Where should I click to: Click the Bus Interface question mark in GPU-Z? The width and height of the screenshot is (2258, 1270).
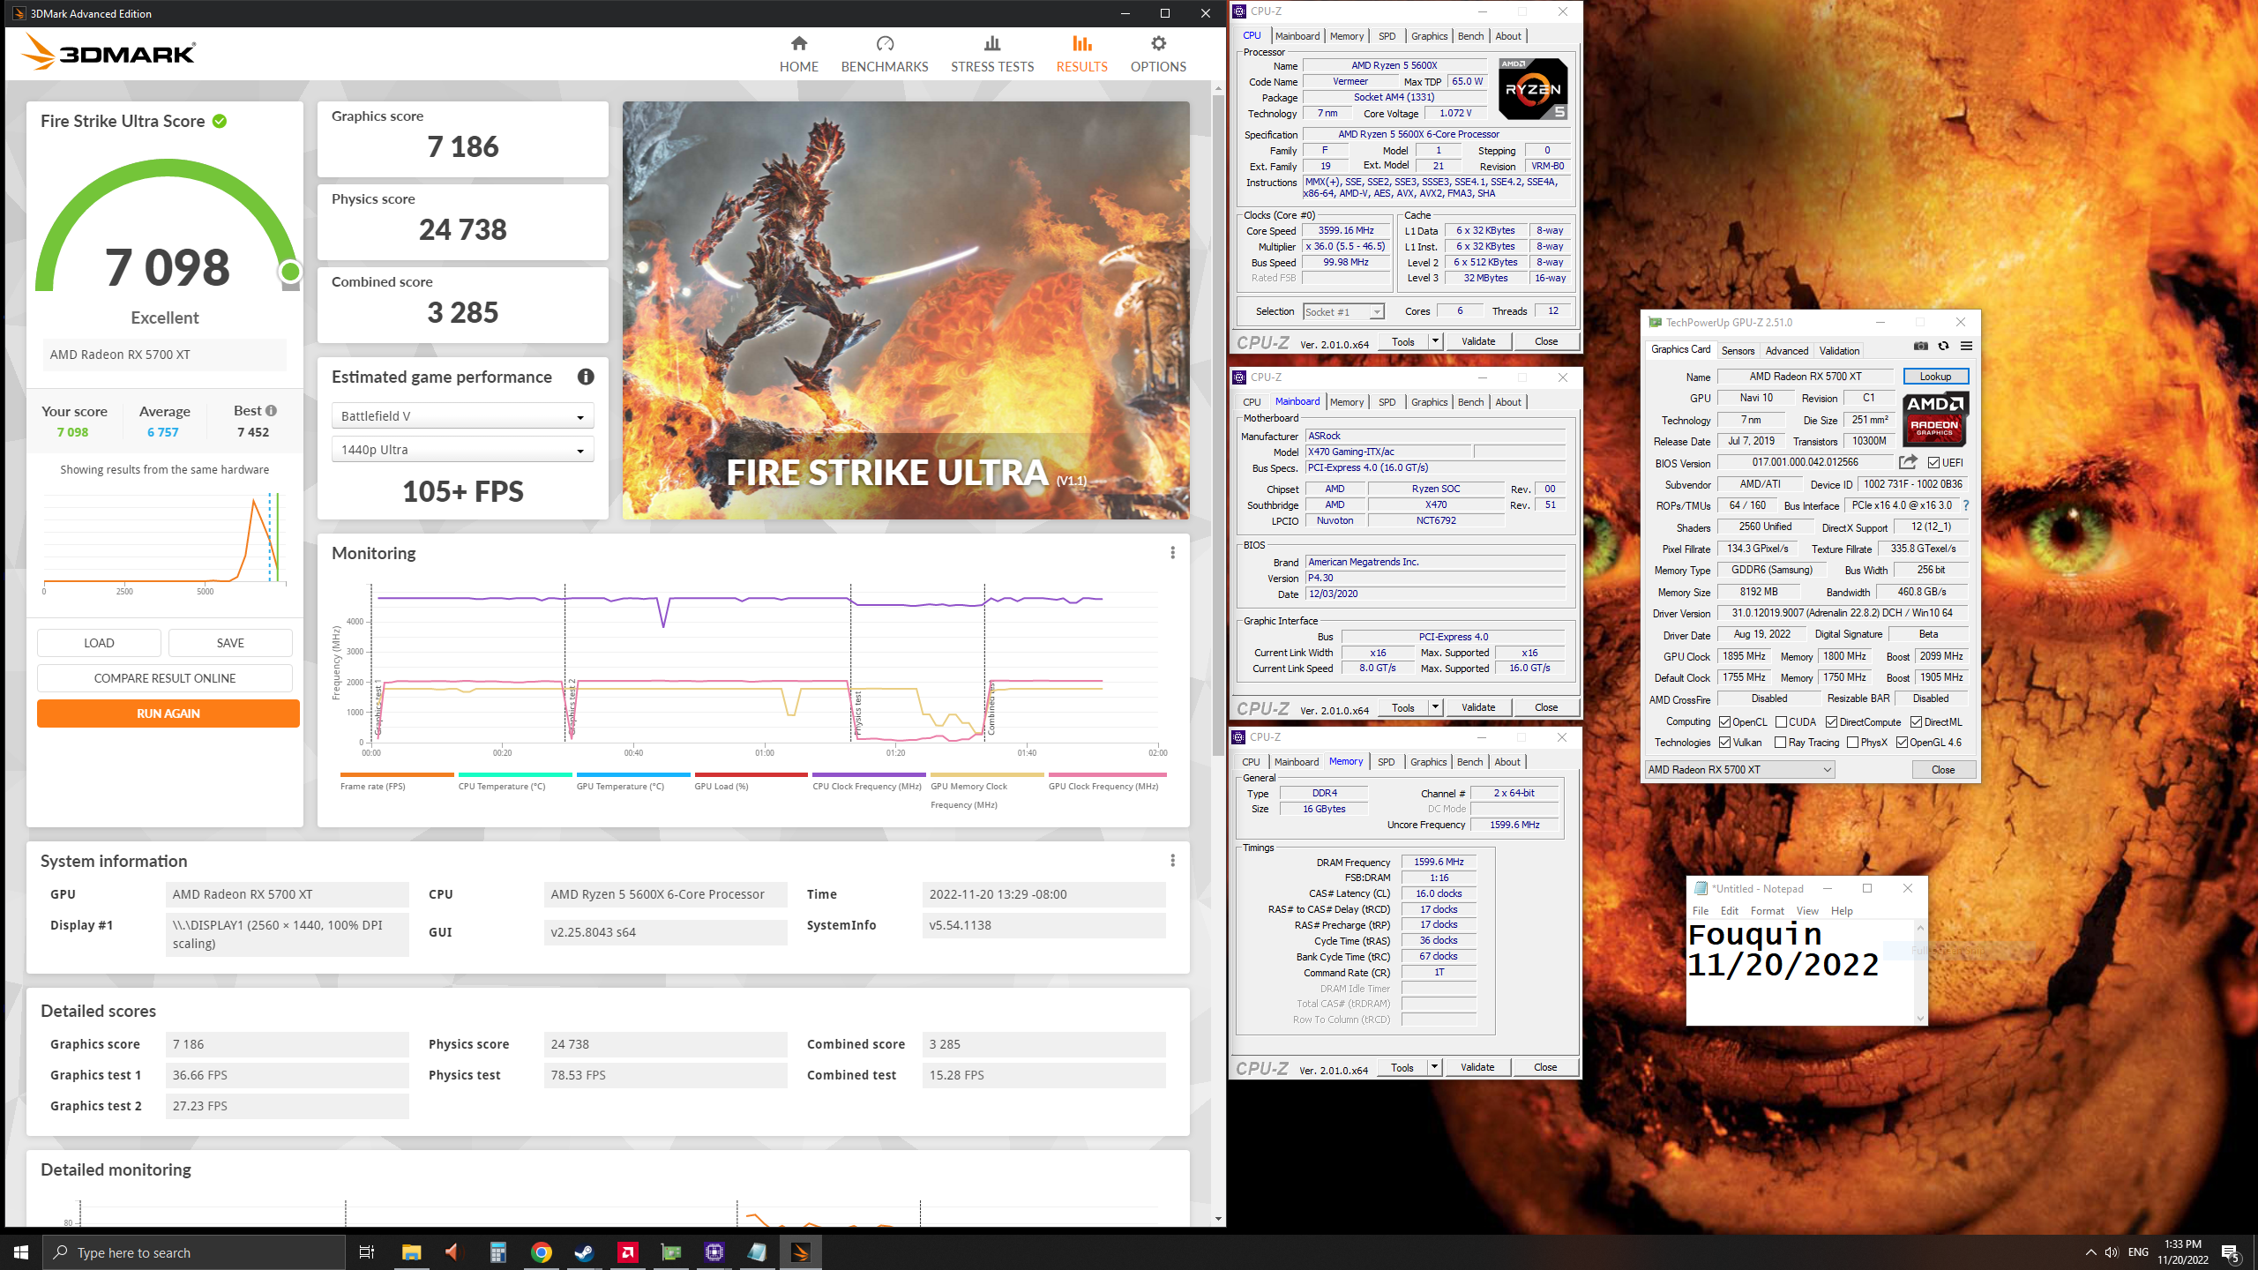1966,505
